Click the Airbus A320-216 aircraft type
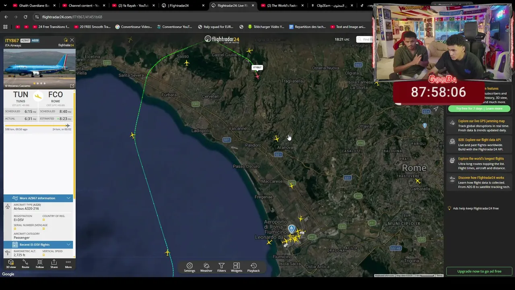This screenshot has height=290, width=515. click(26, 209)
